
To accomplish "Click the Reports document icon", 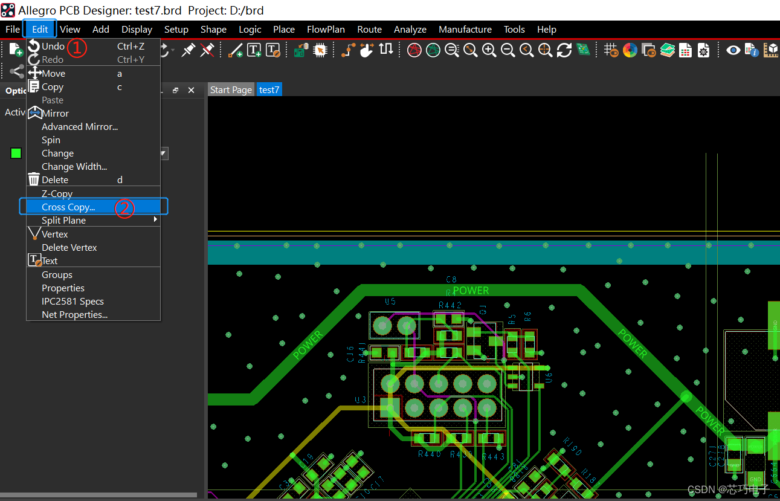I will pyautogui.click(x=685, y=51).
